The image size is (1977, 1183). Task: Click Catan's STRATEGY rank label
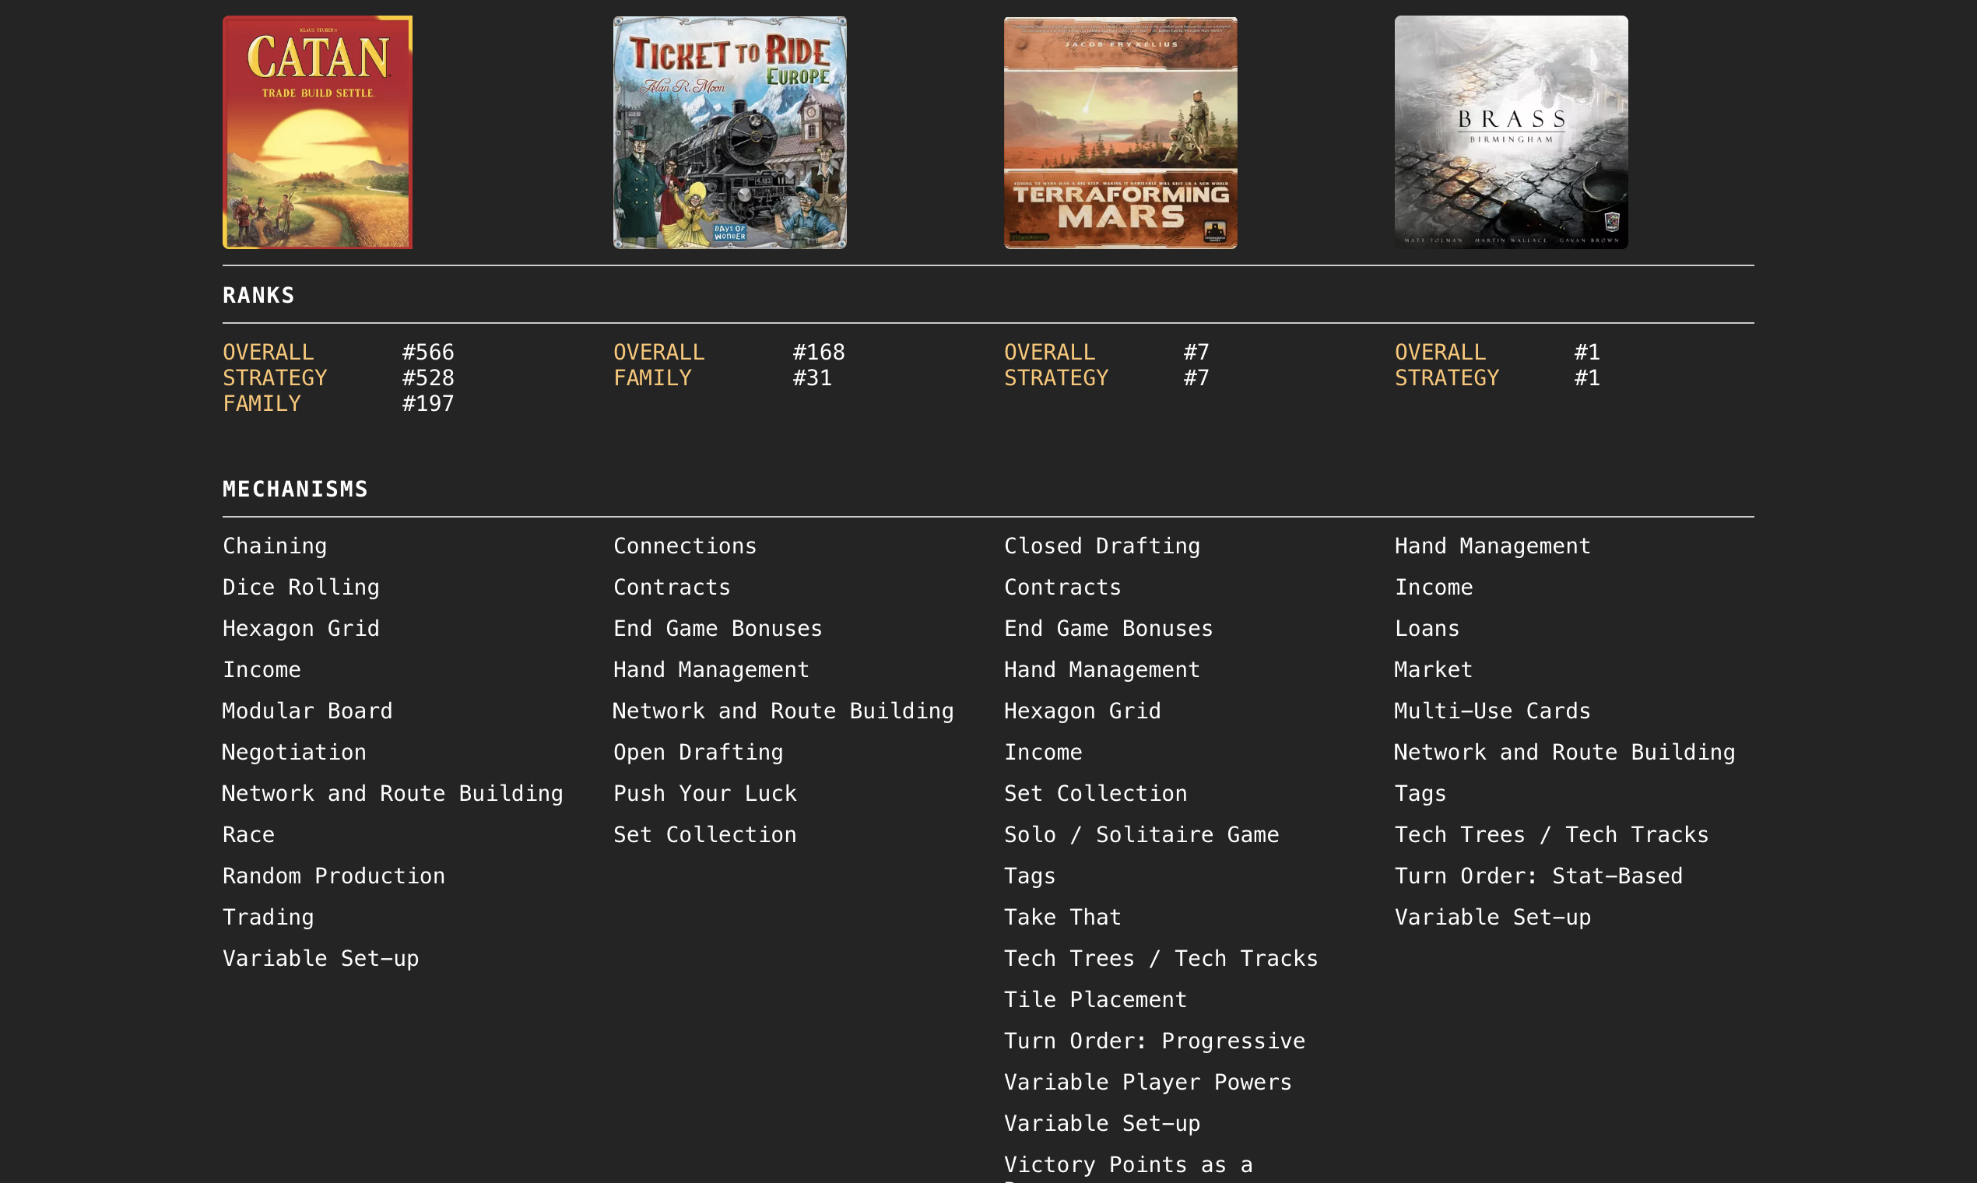[x=275, y=377]
